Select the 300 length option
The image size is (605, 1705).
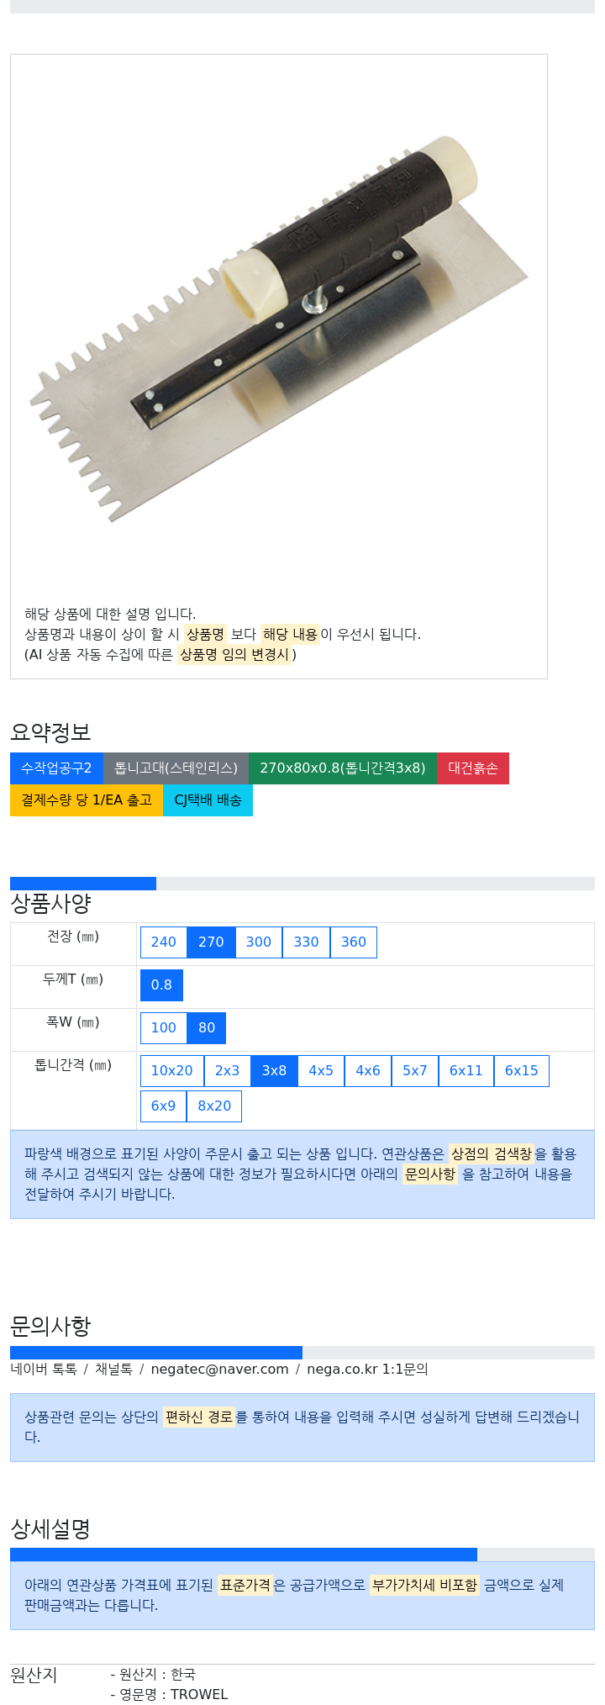click(259, 942)
